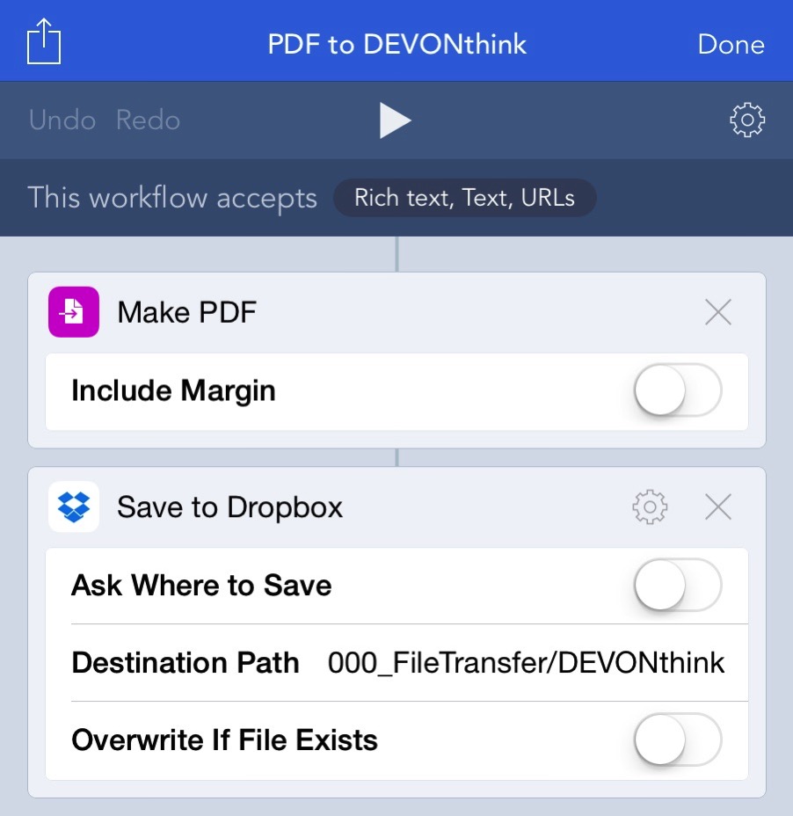The height and width of the screenshot is (816, 793).
Task: Turn on Ask Where to Save
Action: (x=677, y=586)
